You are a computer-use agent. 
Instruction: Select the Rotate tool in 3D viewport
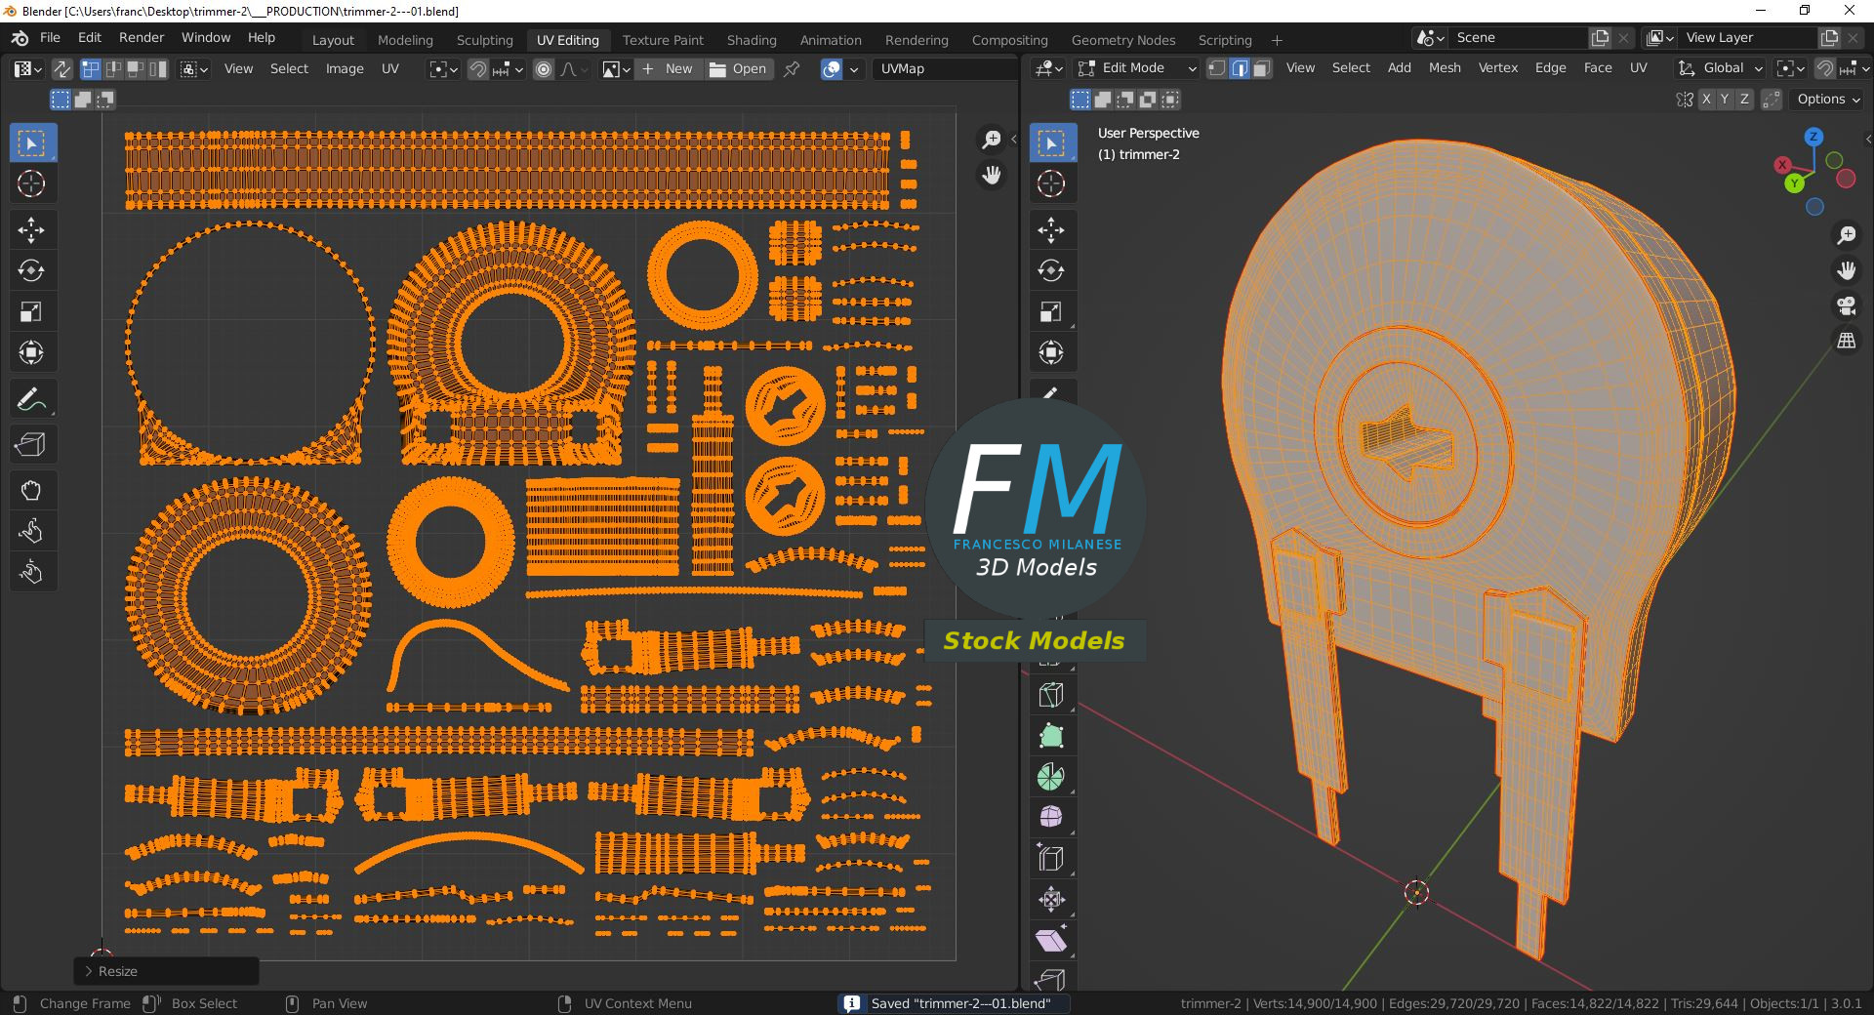(x=1051, y=271)
